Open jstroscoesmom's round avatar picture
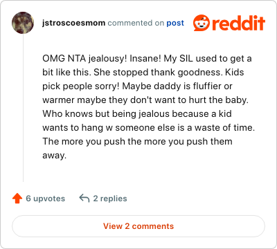 [23, 23]
